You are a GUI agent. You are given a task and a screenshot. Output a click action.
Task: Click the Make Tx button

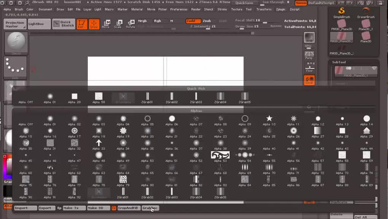click(x=74, y=208)
